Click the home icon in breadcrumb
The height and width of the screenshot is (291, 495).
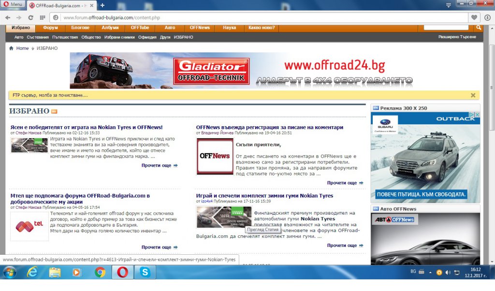point(12,48)
